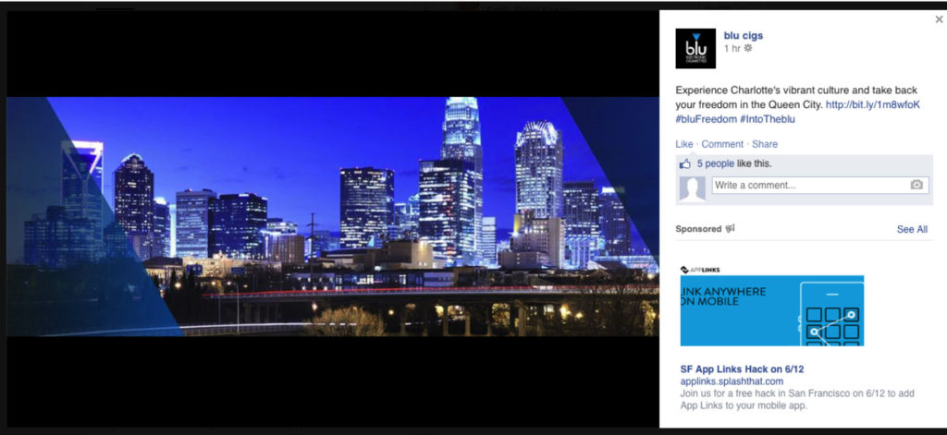This screenshot has height=435, width=947.
Task: Click the AppLinks logo above the ad
Action: (x=700, y=270)
